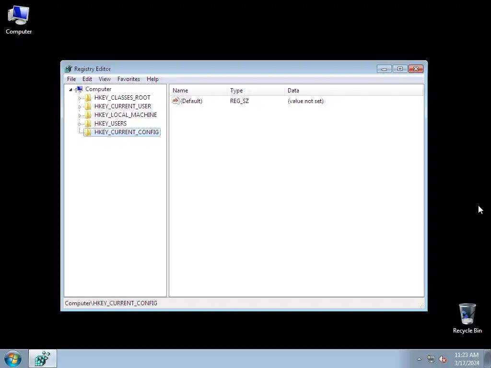Open the taskbar clock showing 11:23 AM
The width and height of the screenshot is (491, 368).
click(467, 359)
